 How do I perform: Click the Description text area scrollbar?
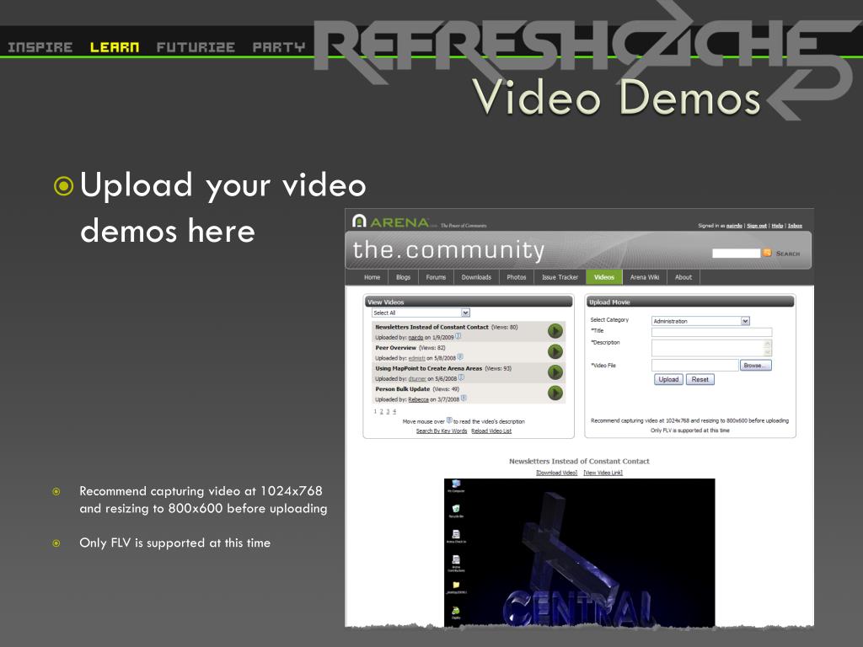[769, 348]
